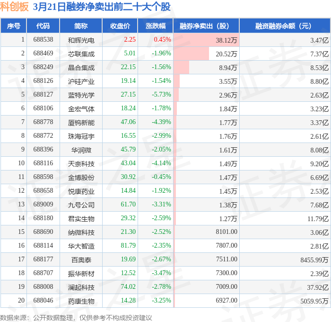331x322 pixels.
Task: Select stock name 纳微科技
Action: point(81,233)
